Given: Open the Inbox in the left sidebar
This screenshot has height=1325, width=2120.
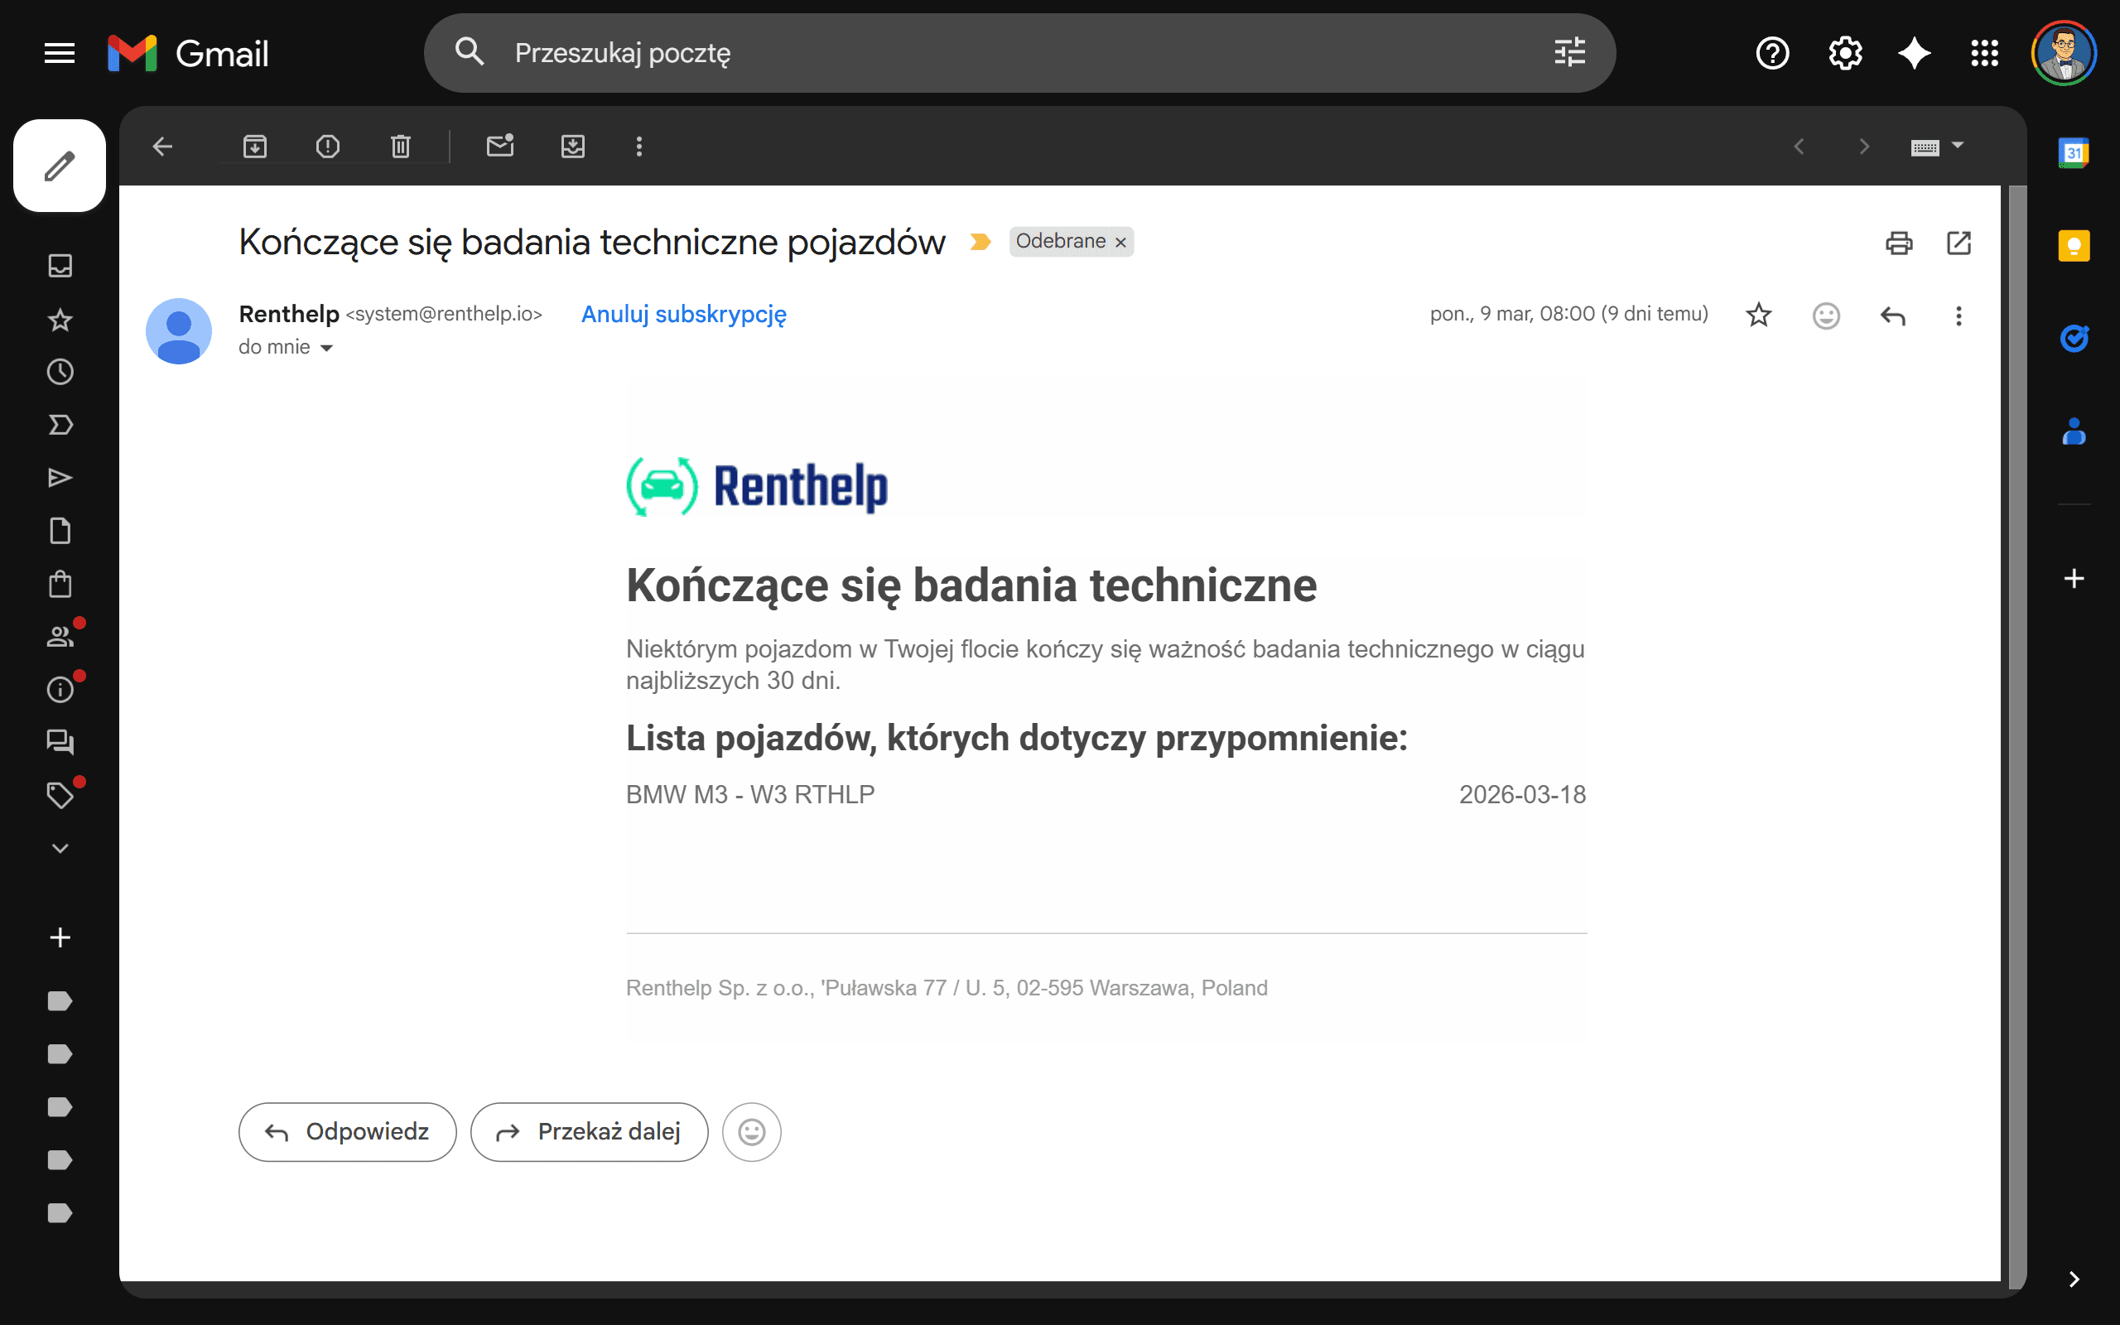Looking at the screenshot, I should 60,266.
